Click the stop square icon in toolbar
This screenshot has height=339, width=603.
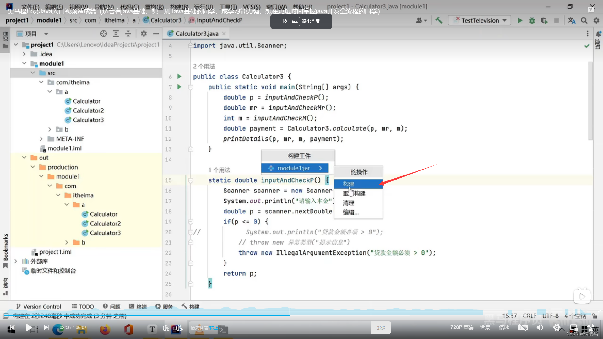point(557,20)
